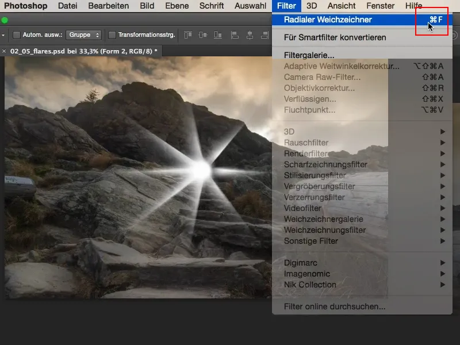This screenshot has height=345, width=460.
Task: Select Objektivkorrektur... entry
Action: pos(362,88)
